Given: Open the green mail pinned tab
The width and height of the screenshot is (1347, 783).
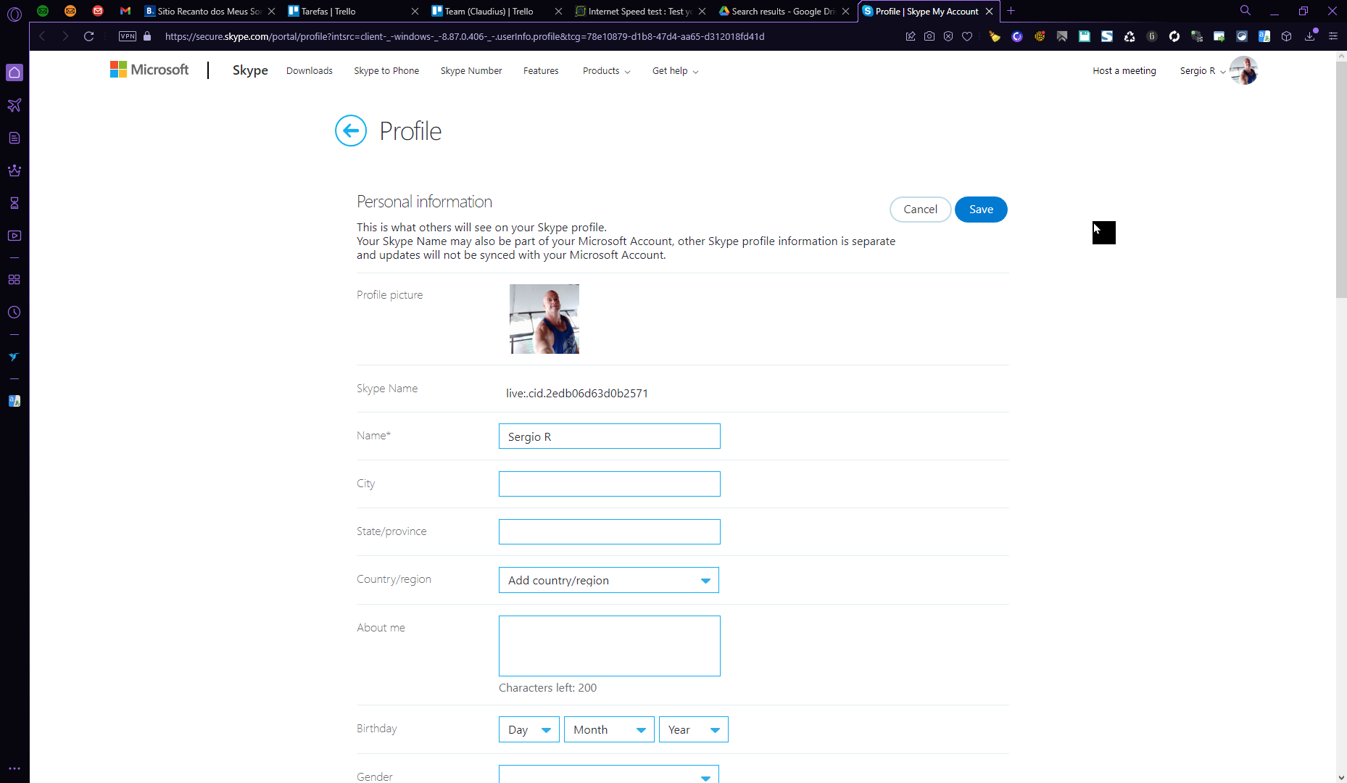Looking at the screenshot, I should [43, 11].
